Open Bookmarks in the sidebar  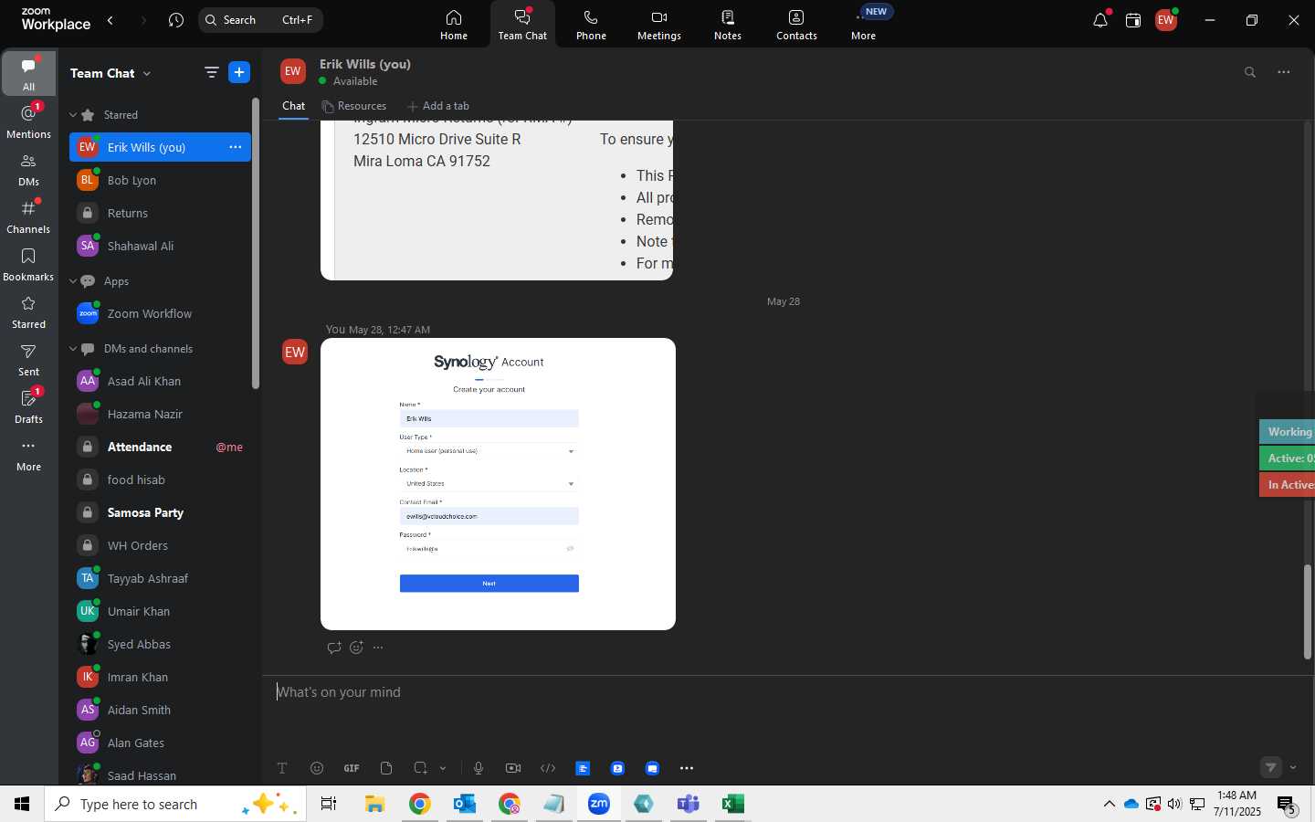click(28, 264)
